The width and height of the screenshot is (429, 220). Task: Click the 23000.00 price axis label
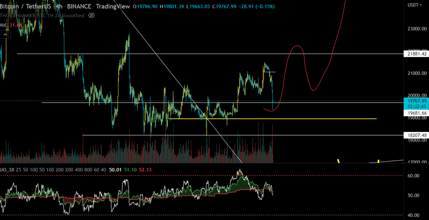(x=418, y=29)
